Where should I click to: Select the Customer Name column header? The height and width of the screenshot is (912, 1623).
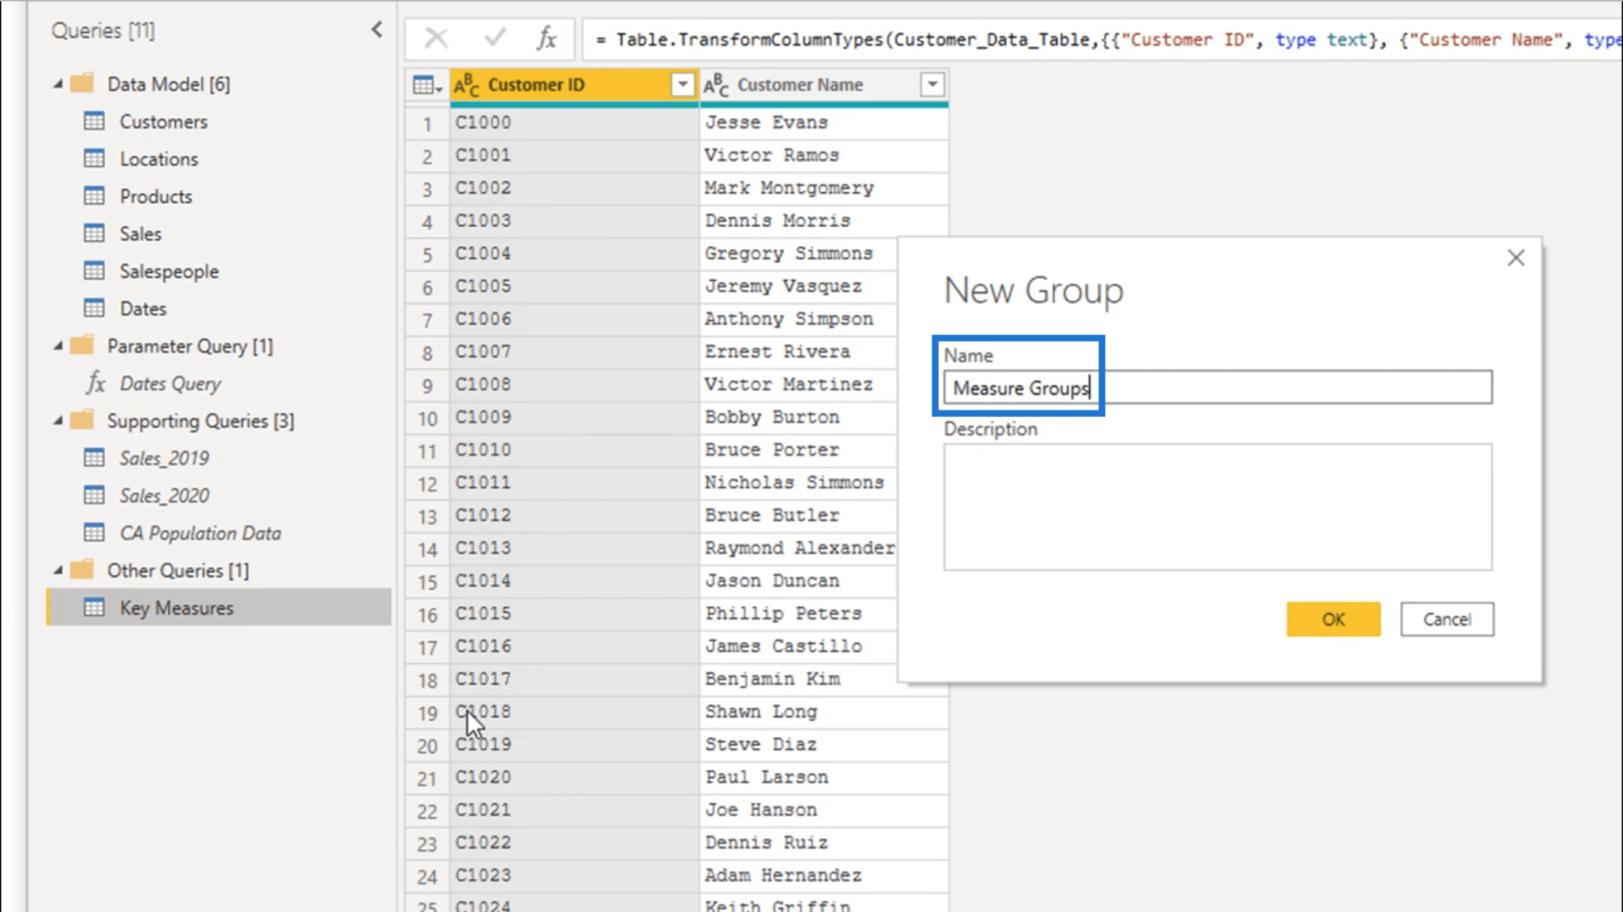[824, 85]
